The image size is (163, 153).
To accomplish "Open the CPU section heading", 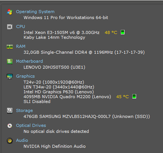I will point(21,26).
